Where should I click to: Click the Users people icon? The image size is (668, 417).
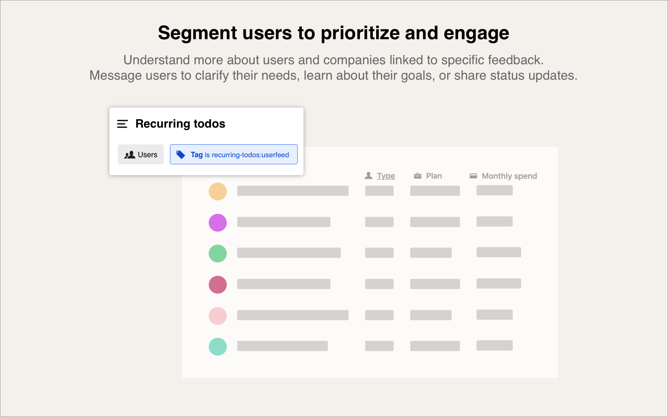129,154
